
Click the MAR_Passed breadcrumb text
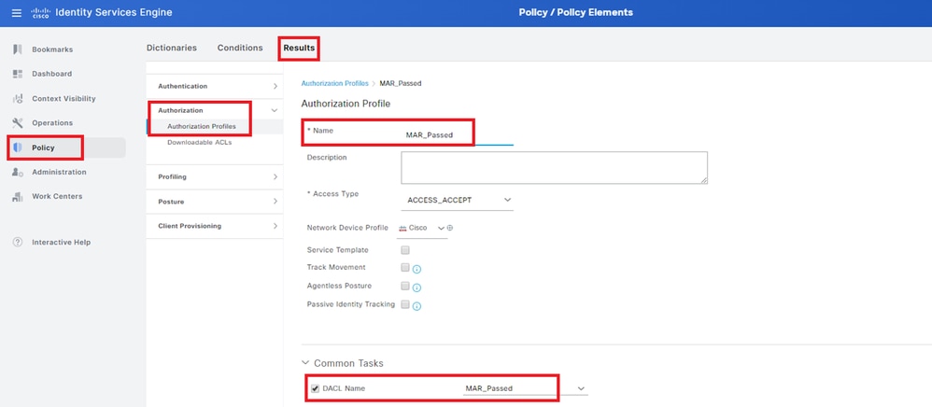(401, 84)
